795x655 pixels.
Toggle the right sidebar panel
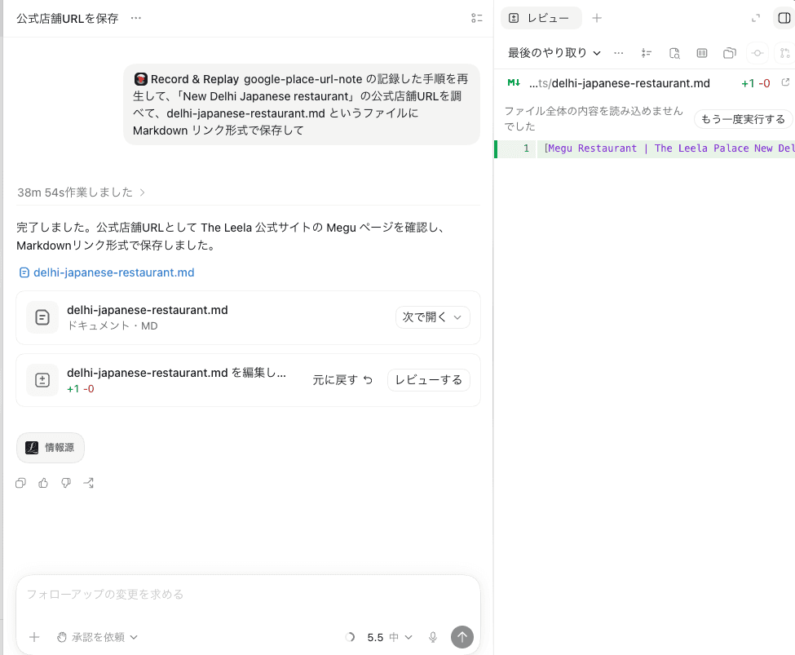pyautogui.click(x=784, y=18)
